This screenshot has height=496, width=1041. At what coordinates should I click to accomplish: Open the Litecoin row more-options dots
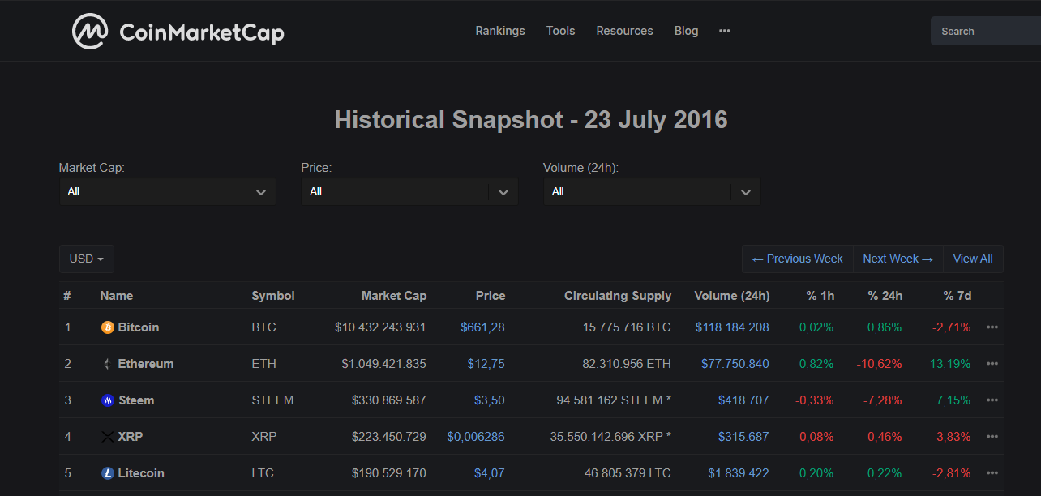pos(992,473)
